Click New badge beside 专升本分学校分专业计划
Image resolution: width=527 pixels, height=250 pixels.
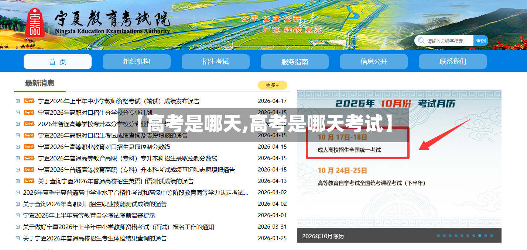(29, 124)
